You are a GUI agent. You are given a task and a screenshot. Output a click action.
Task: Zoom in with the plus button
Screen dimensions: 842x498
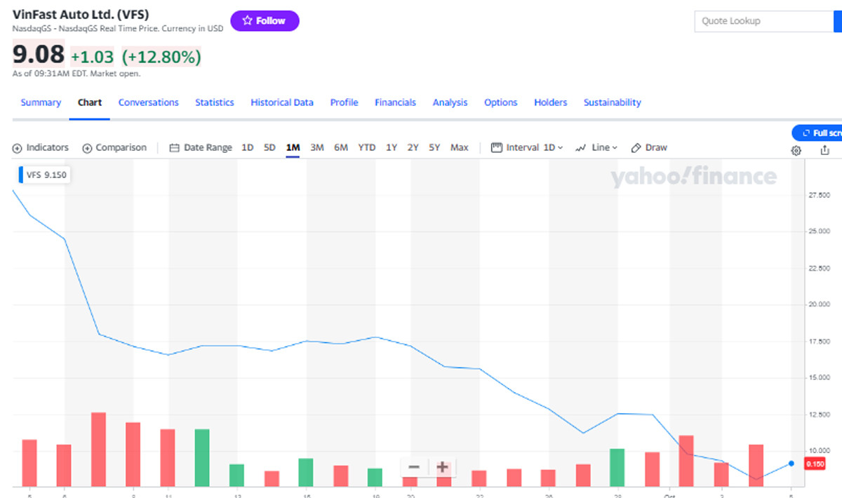pyautogui.click(x=442, y=467)
